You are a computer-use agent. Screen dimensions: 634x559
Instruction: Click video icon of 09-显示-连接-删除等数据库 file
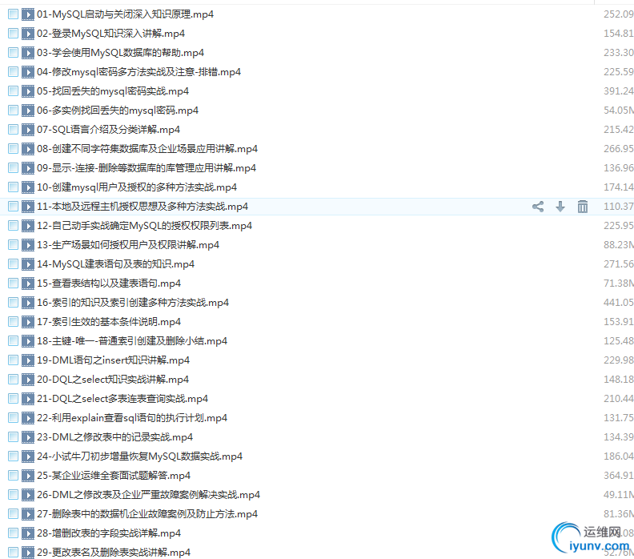click(x=28, y=168)
